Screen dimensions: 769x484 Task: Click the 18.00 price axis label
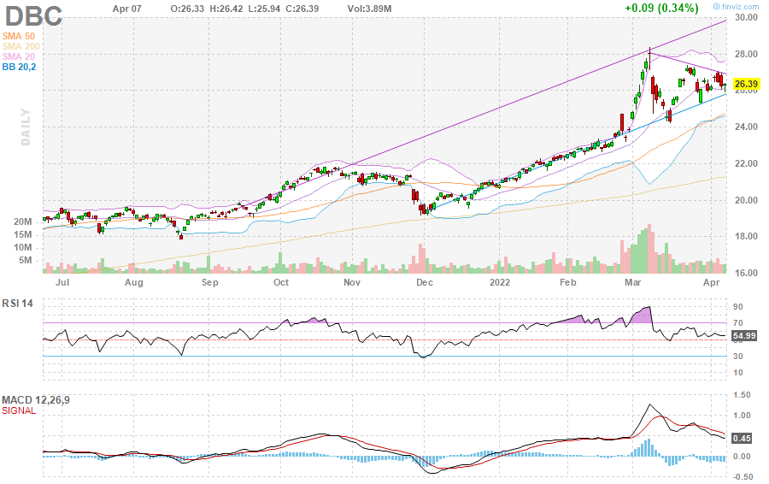point(746,236)
